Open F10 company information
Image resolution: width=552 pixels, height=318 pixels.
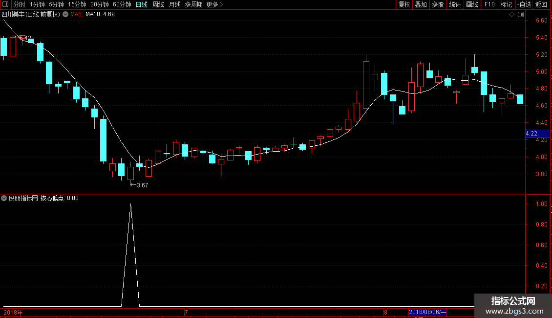pyautogui.click(x=489, y=4)
